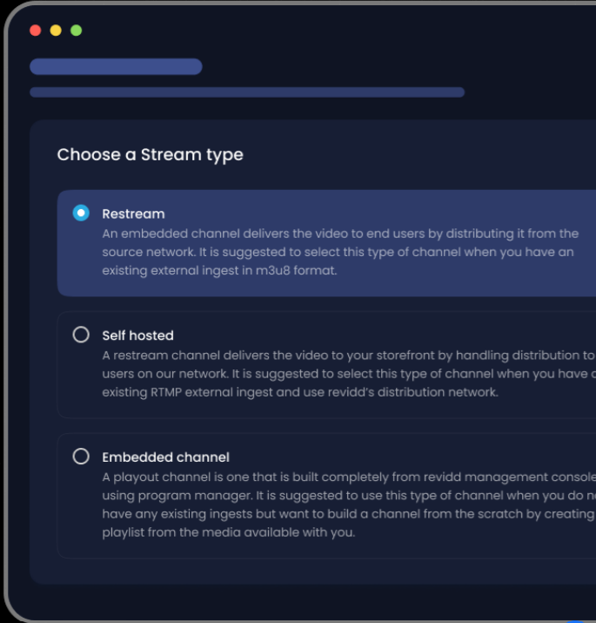Maximize the window using the green button

(76, 30)
